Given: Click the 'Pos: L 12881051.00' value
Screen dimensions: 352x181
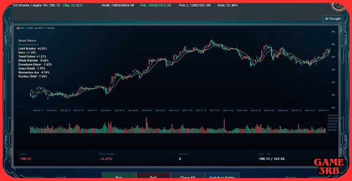Looking at the screenshot, I should (195, 5).
